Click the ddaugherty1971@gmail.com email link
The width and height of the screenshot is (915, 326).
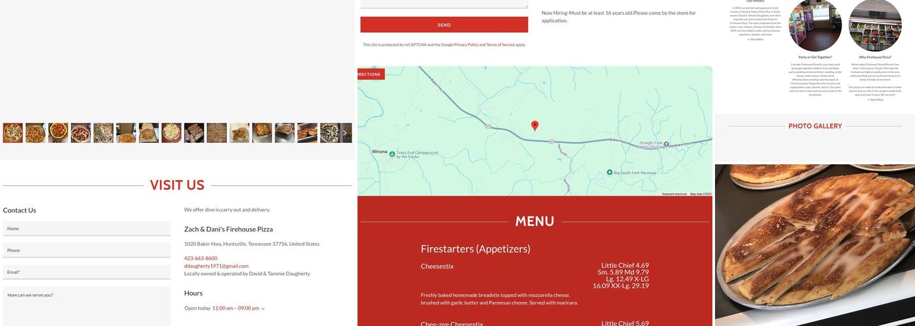tap(216, 266)
